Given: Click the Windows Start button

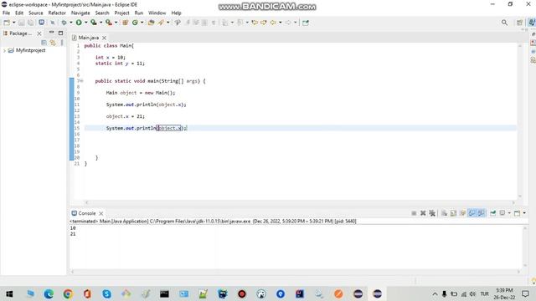Looking at the screenshot, I should (x=9, y=293).
